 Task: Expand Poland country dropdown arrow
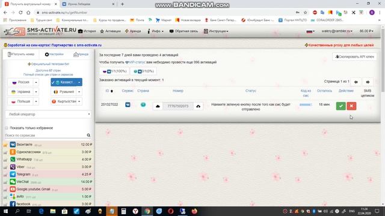(36, 101)
